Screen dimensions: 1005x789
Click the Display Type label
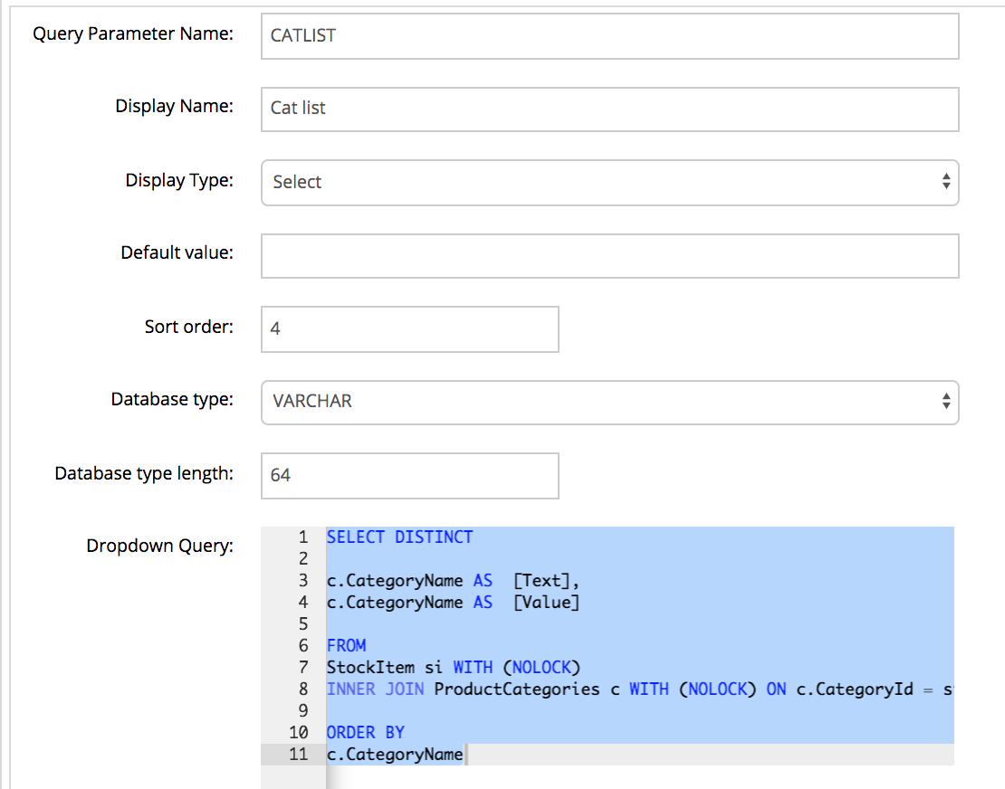[x=178, y=180]
